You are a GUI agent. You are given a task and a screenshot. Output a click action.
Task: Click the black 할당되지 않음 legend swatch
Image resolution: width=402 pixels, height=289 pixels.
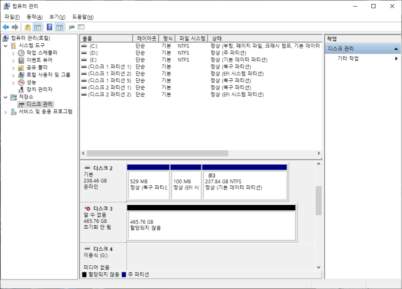[84, 274]
